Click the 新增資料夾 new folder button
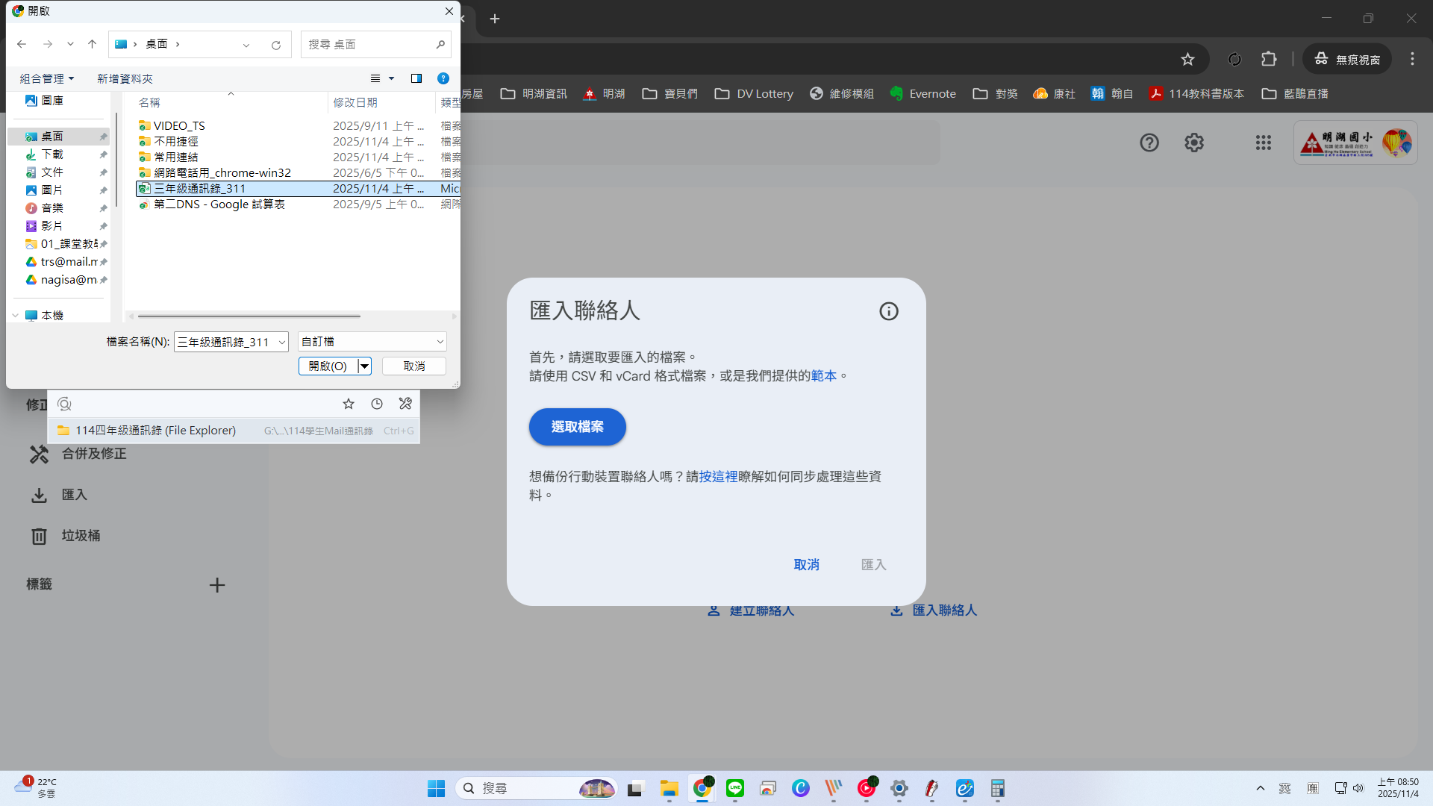Image resolution: width=1433 pixels, height=806 pixels. tap(125, 78)
